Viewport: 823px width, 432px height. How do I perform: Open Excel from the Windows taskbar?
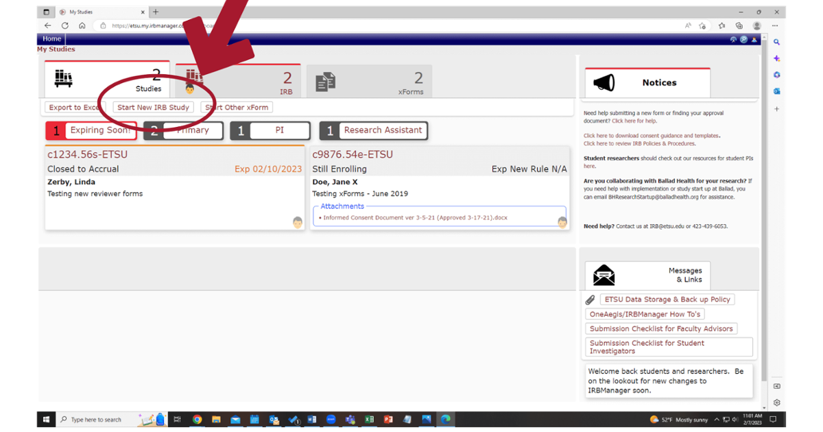[369, 419]
